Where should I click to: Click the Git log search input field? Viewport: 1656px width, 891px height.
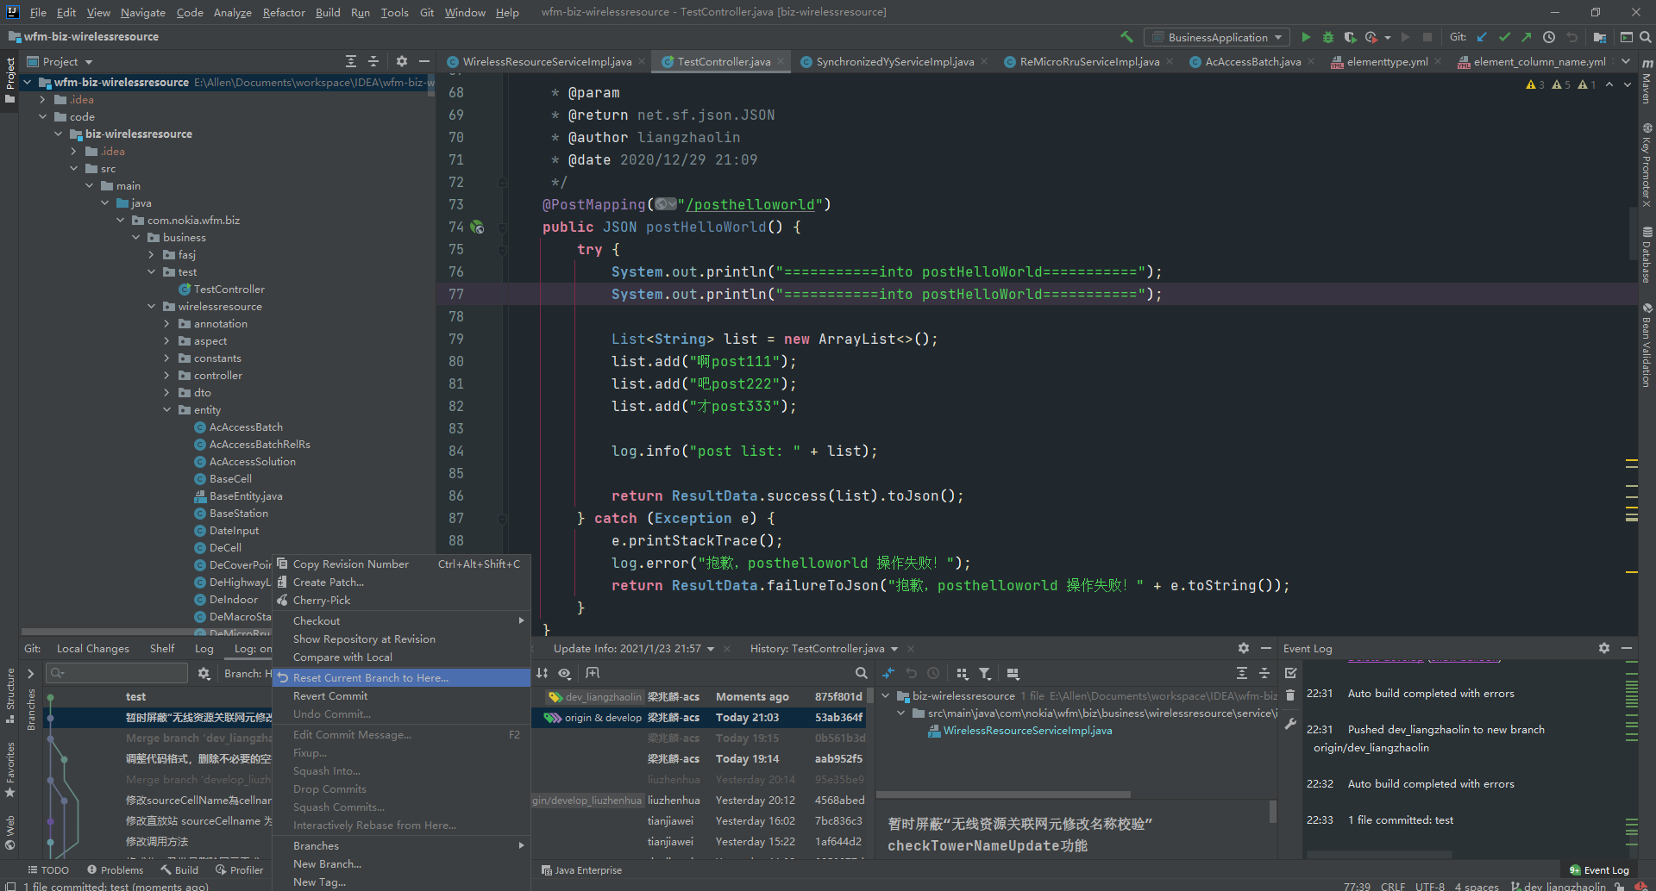pos(117,673)
